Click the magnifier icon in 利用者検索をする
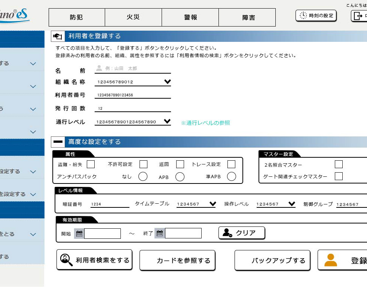Image resolution: width=367 pixels, height=287 pixels. click(67, 260)
